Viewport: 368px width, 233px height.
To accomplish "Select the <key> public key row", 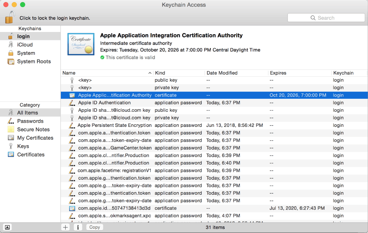I will [x=214, y=80].
